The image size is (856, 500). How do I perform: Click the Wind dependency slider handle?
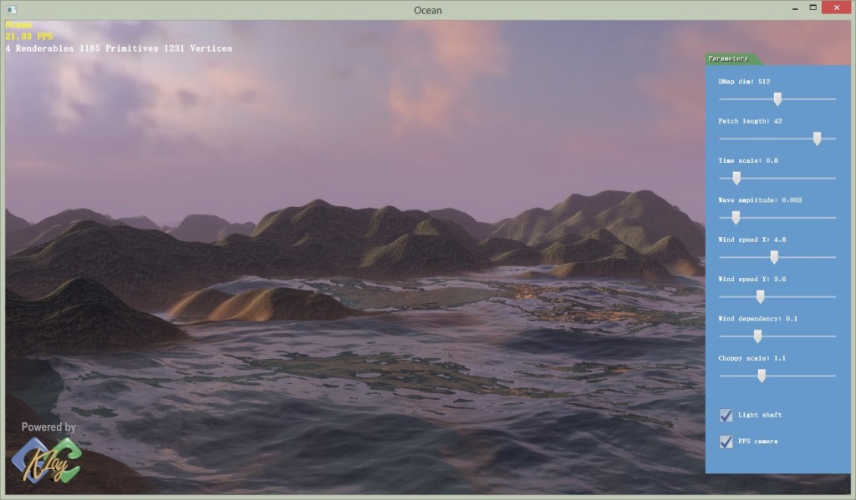click(x=757, y=336)
